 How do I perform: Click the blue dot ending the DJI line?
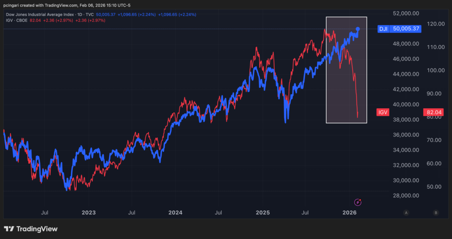[358, 29]
